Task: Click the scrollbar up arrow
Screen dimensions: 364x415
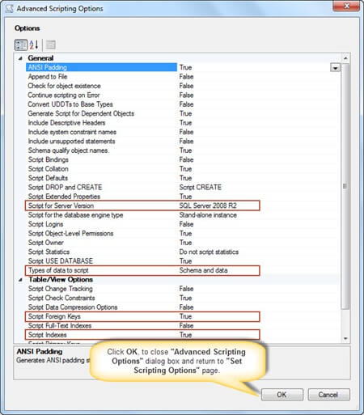Action: [345, 58]
